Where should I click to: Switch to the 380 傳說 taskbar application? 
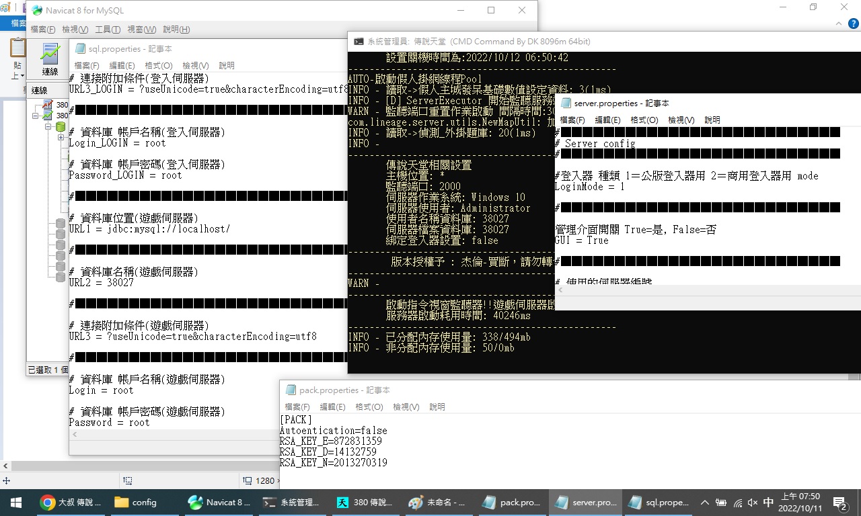[366, 502]
